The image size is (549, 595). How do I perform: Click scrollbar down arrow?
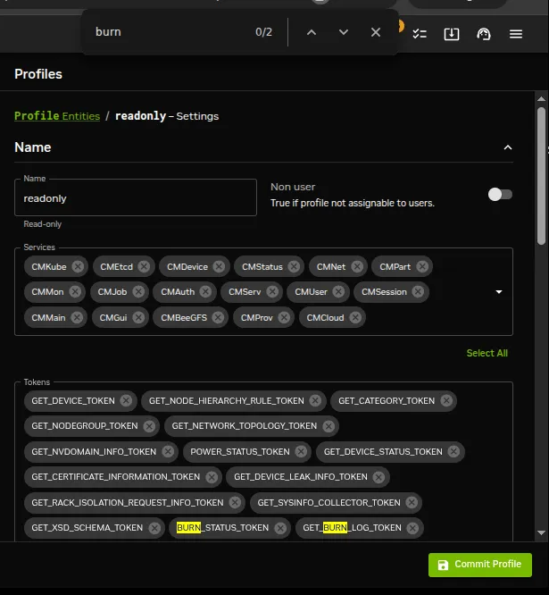click(x=542, y=532)
